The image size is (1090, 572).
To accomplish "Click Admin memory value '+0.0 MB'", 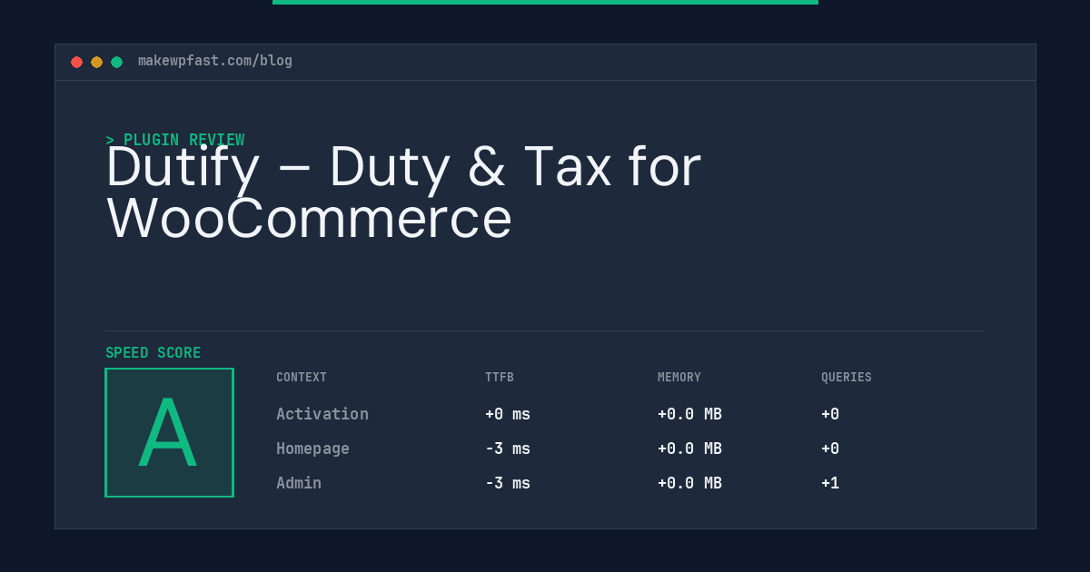I will pyautogui.click(x=689, y=483).
